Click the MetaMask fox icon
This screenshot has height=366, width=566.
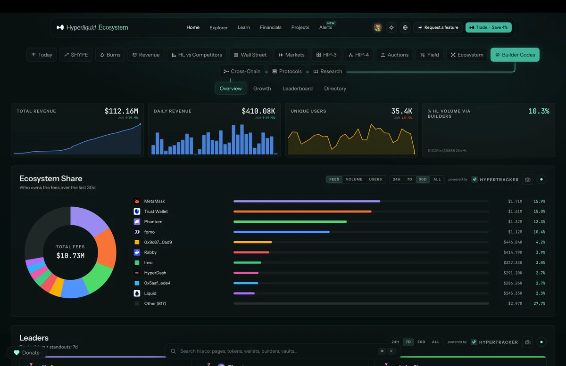(137, 201)
